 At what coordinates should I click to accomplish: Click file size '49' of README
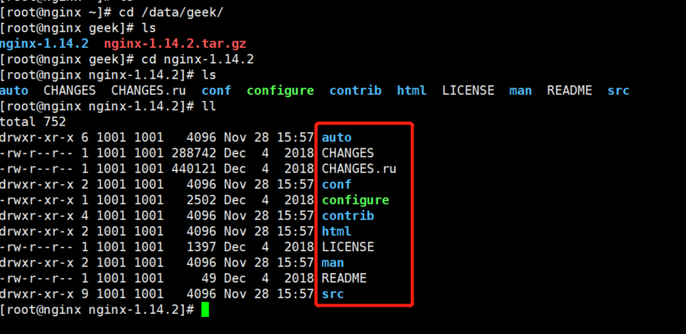coord(208,278)
